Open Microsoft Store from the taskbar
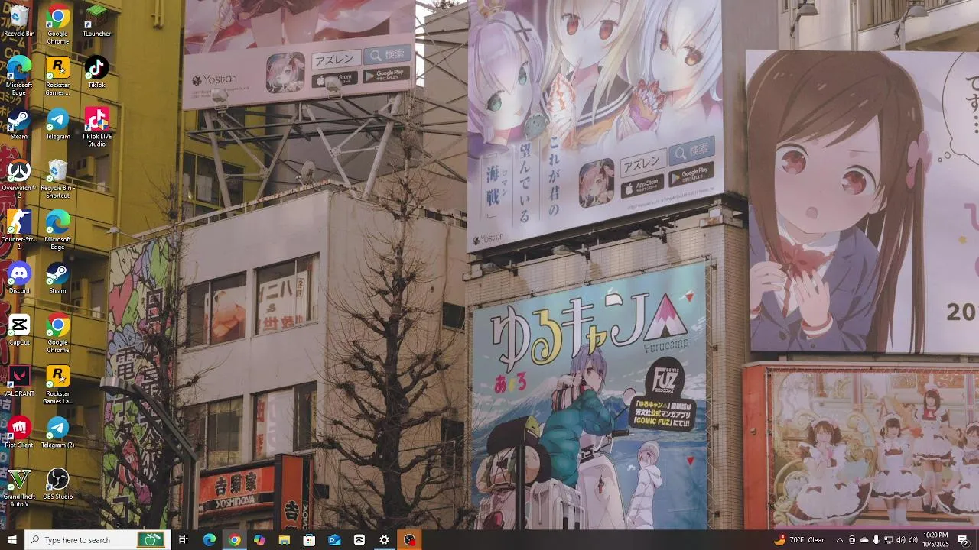 (x=309, y=540)
